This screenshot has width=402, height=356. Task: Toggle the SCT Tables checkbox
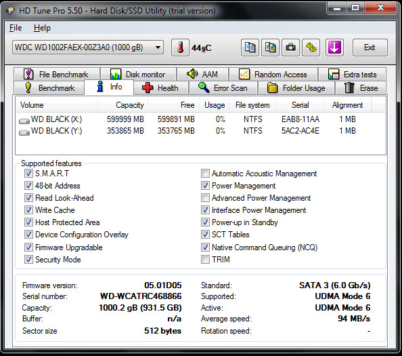(x=205, y=234)
